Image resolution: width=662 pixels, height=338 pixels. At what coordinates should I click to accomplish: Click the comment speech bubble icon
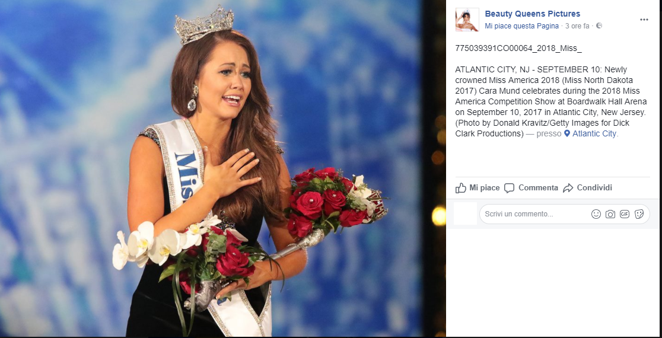point(509,188)
